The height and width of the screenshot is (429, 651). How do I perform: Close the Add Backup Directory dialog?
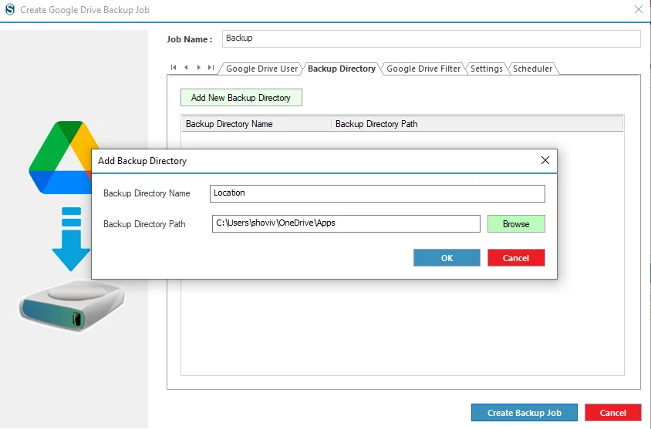545,160
